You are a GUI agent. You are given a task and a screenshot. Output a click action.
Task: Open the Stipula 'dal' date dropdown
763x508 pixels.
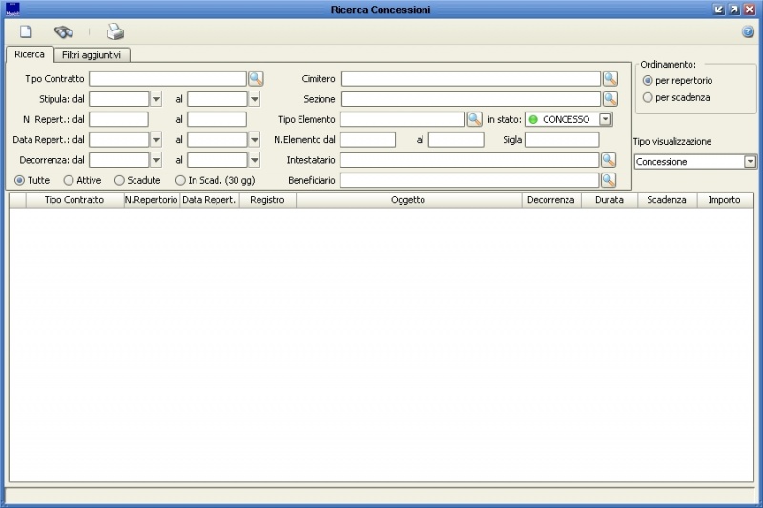[x=155, y=98]
